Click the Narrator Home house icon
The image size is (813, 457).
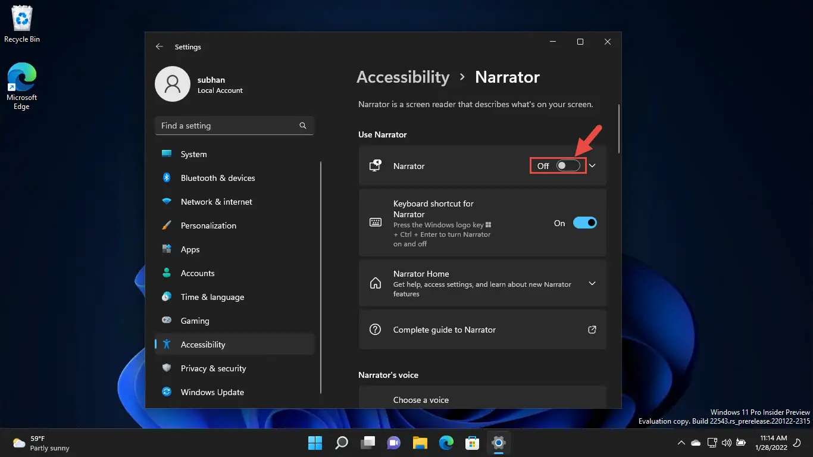point(376,283)
